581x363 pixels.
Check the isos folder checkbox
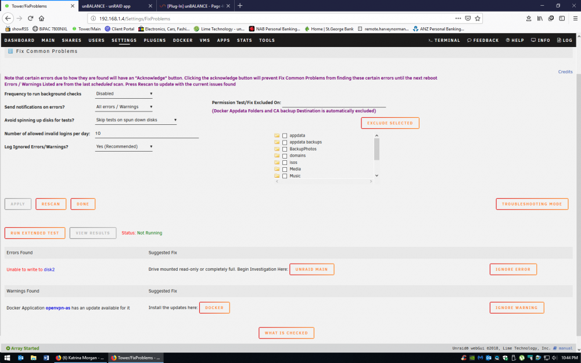click(285, 163)
